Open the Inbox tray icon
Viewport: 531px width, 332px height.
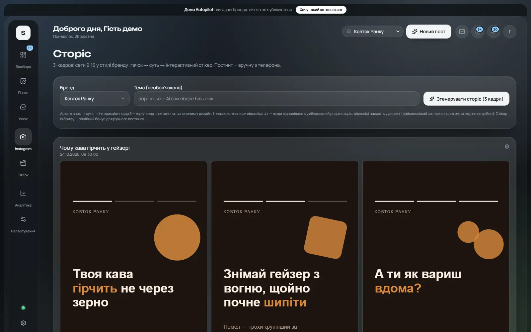click(23, 107)
